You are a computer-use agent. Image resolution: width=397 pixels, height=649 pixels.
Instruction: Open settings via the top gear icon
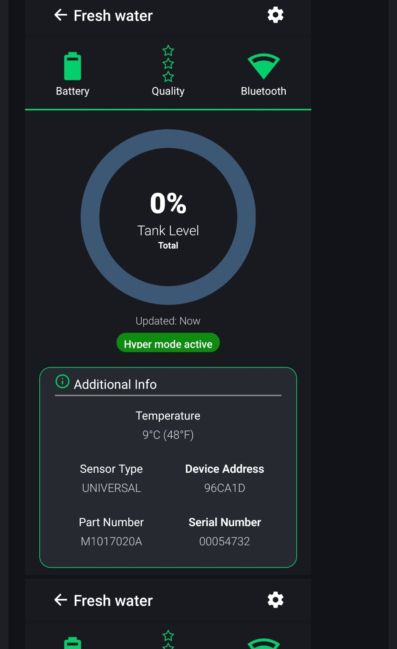[275, 15]
